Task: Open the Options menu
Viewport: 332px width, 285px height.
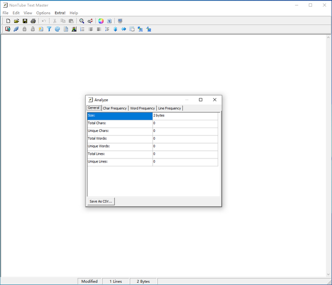Action: [x=43, y=13]
